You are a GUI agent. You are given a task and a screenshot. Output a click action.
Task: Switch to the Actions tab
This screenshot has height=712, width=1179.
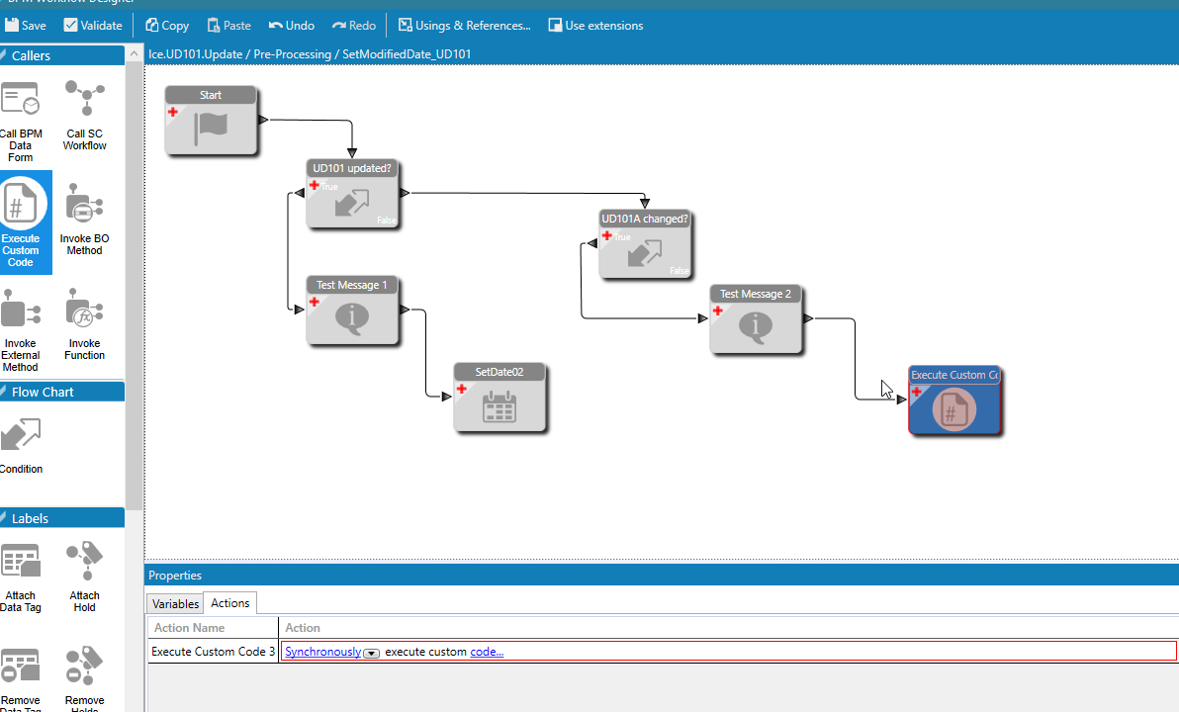[230, 603]
